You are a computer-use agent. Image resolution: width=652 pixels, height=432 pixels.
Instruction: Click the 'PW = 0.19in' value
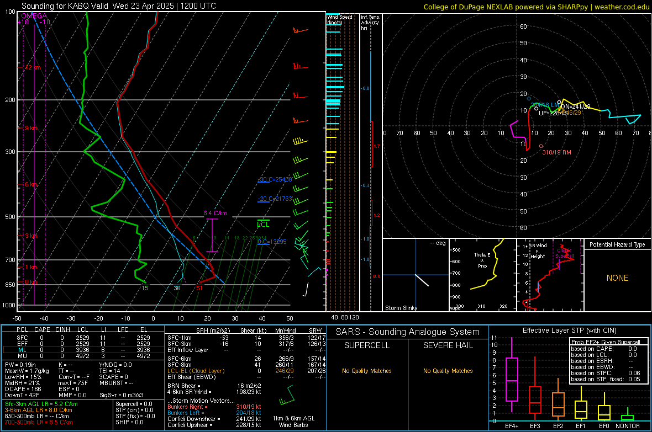tap(20, 365)
